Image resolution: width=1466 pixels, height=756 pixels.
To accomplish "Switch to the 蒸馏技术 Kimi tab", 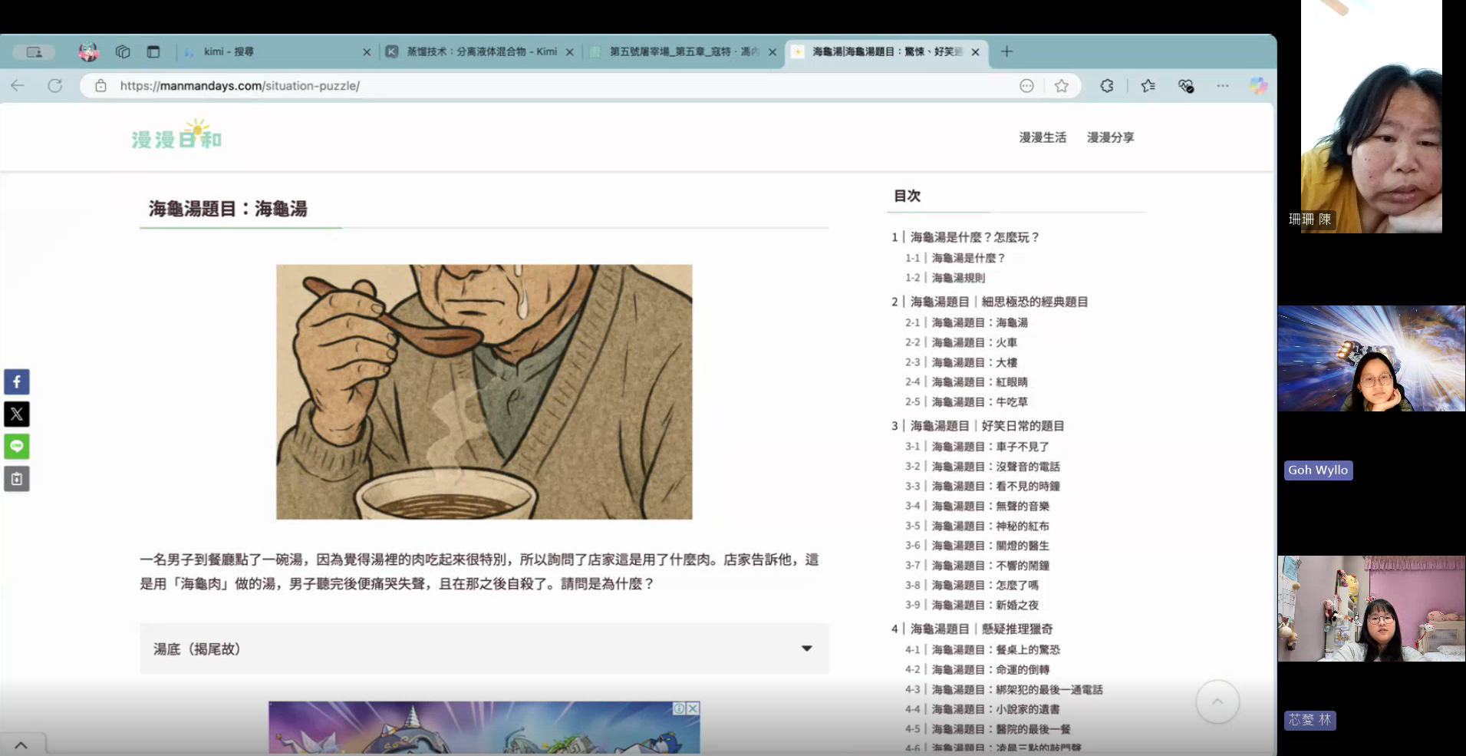I will tap(481, 51).
